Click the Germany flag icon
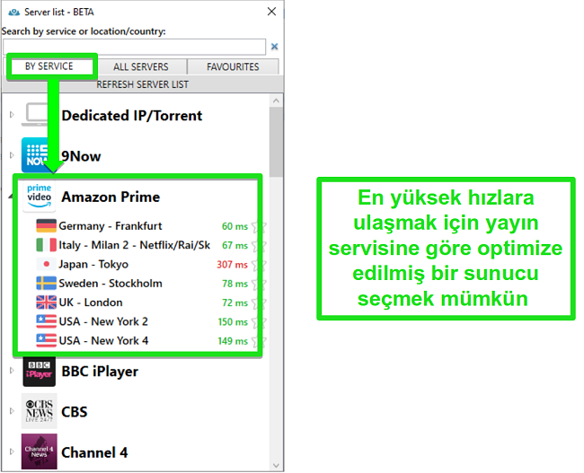This screenshot has height=473, width=584. [x=46, y=226]
